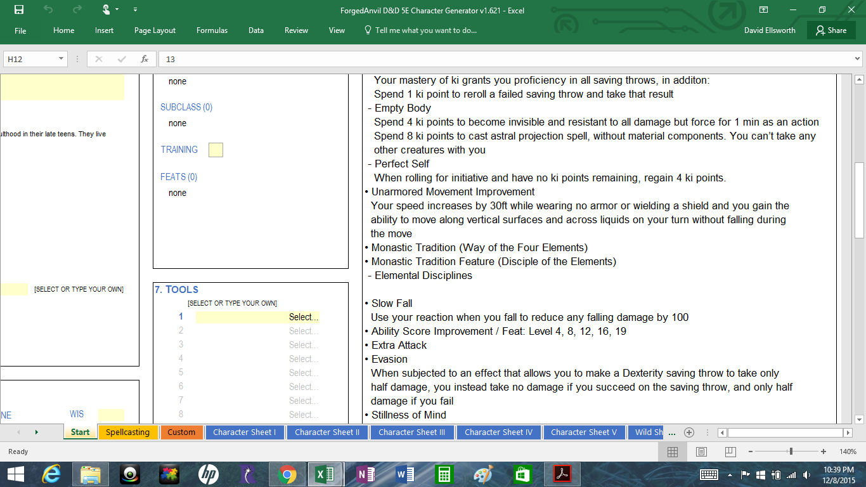Open the Data ribbon tab

pyautogui.click(x=256, y=30)
